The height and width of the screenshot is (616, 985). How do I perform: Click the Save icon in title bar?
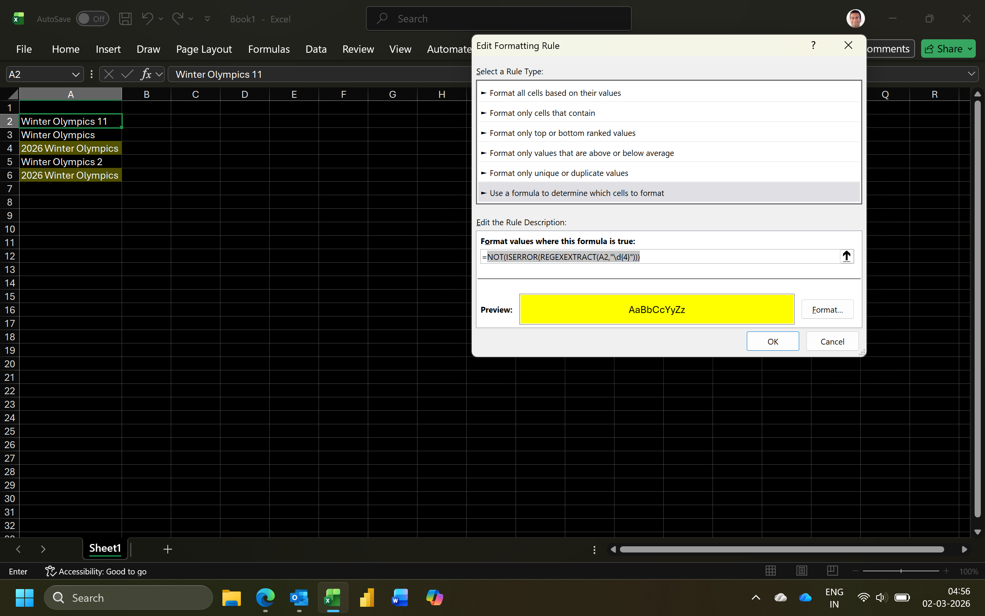coord(125,19)
